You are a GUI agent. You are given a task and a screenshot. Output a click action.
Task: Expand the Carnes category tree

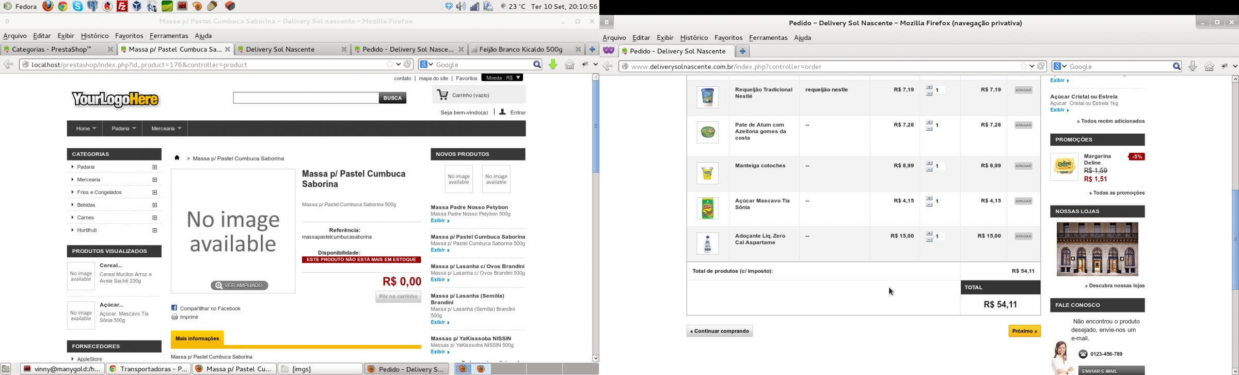[155, 217]
